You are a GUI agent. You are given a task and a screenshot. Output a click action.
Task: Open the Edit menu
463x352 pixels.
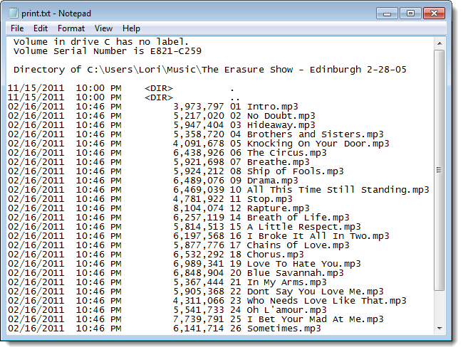(x=41, y=28)
